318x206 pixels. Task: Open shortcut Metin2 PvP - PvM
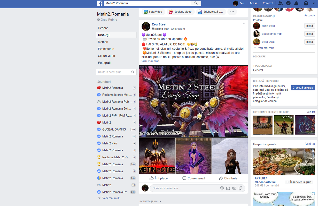[x=117, y=116]
